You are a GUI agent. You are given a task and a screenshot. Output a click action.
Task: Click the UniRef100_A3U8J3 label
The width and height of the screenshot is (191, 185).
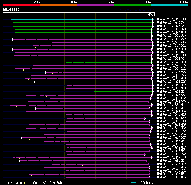[171, 121]
